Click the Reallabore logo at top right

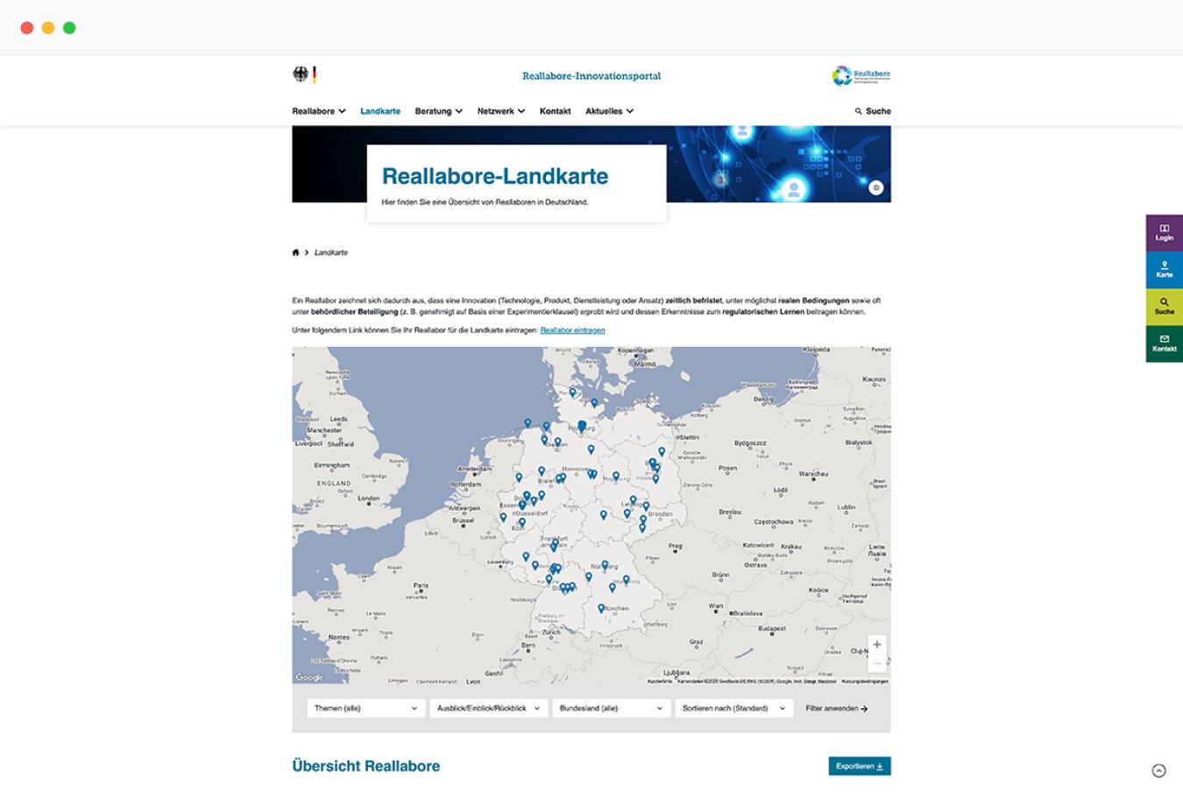pos(861,76)
